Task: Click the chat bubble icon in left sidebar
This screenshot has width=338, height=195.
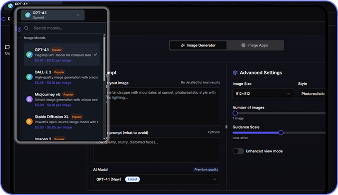Action: 7,47
